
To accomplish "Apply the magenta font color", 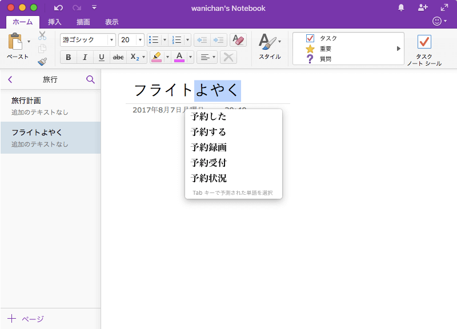I will pyautogui.click(x=179, y=57).
